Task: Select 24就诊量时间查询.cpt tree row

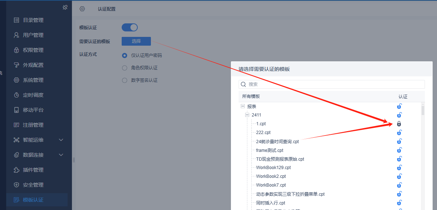Action: [x=277, y=141]
